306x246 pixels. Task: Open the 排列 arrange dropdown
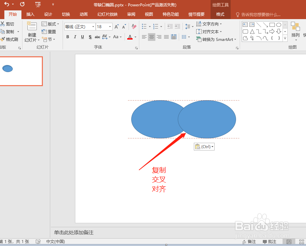tap(295, 31)
